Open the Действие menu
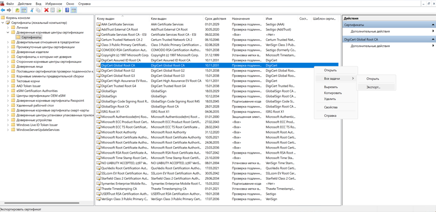The image size is (436, 212). click(24, 4)
